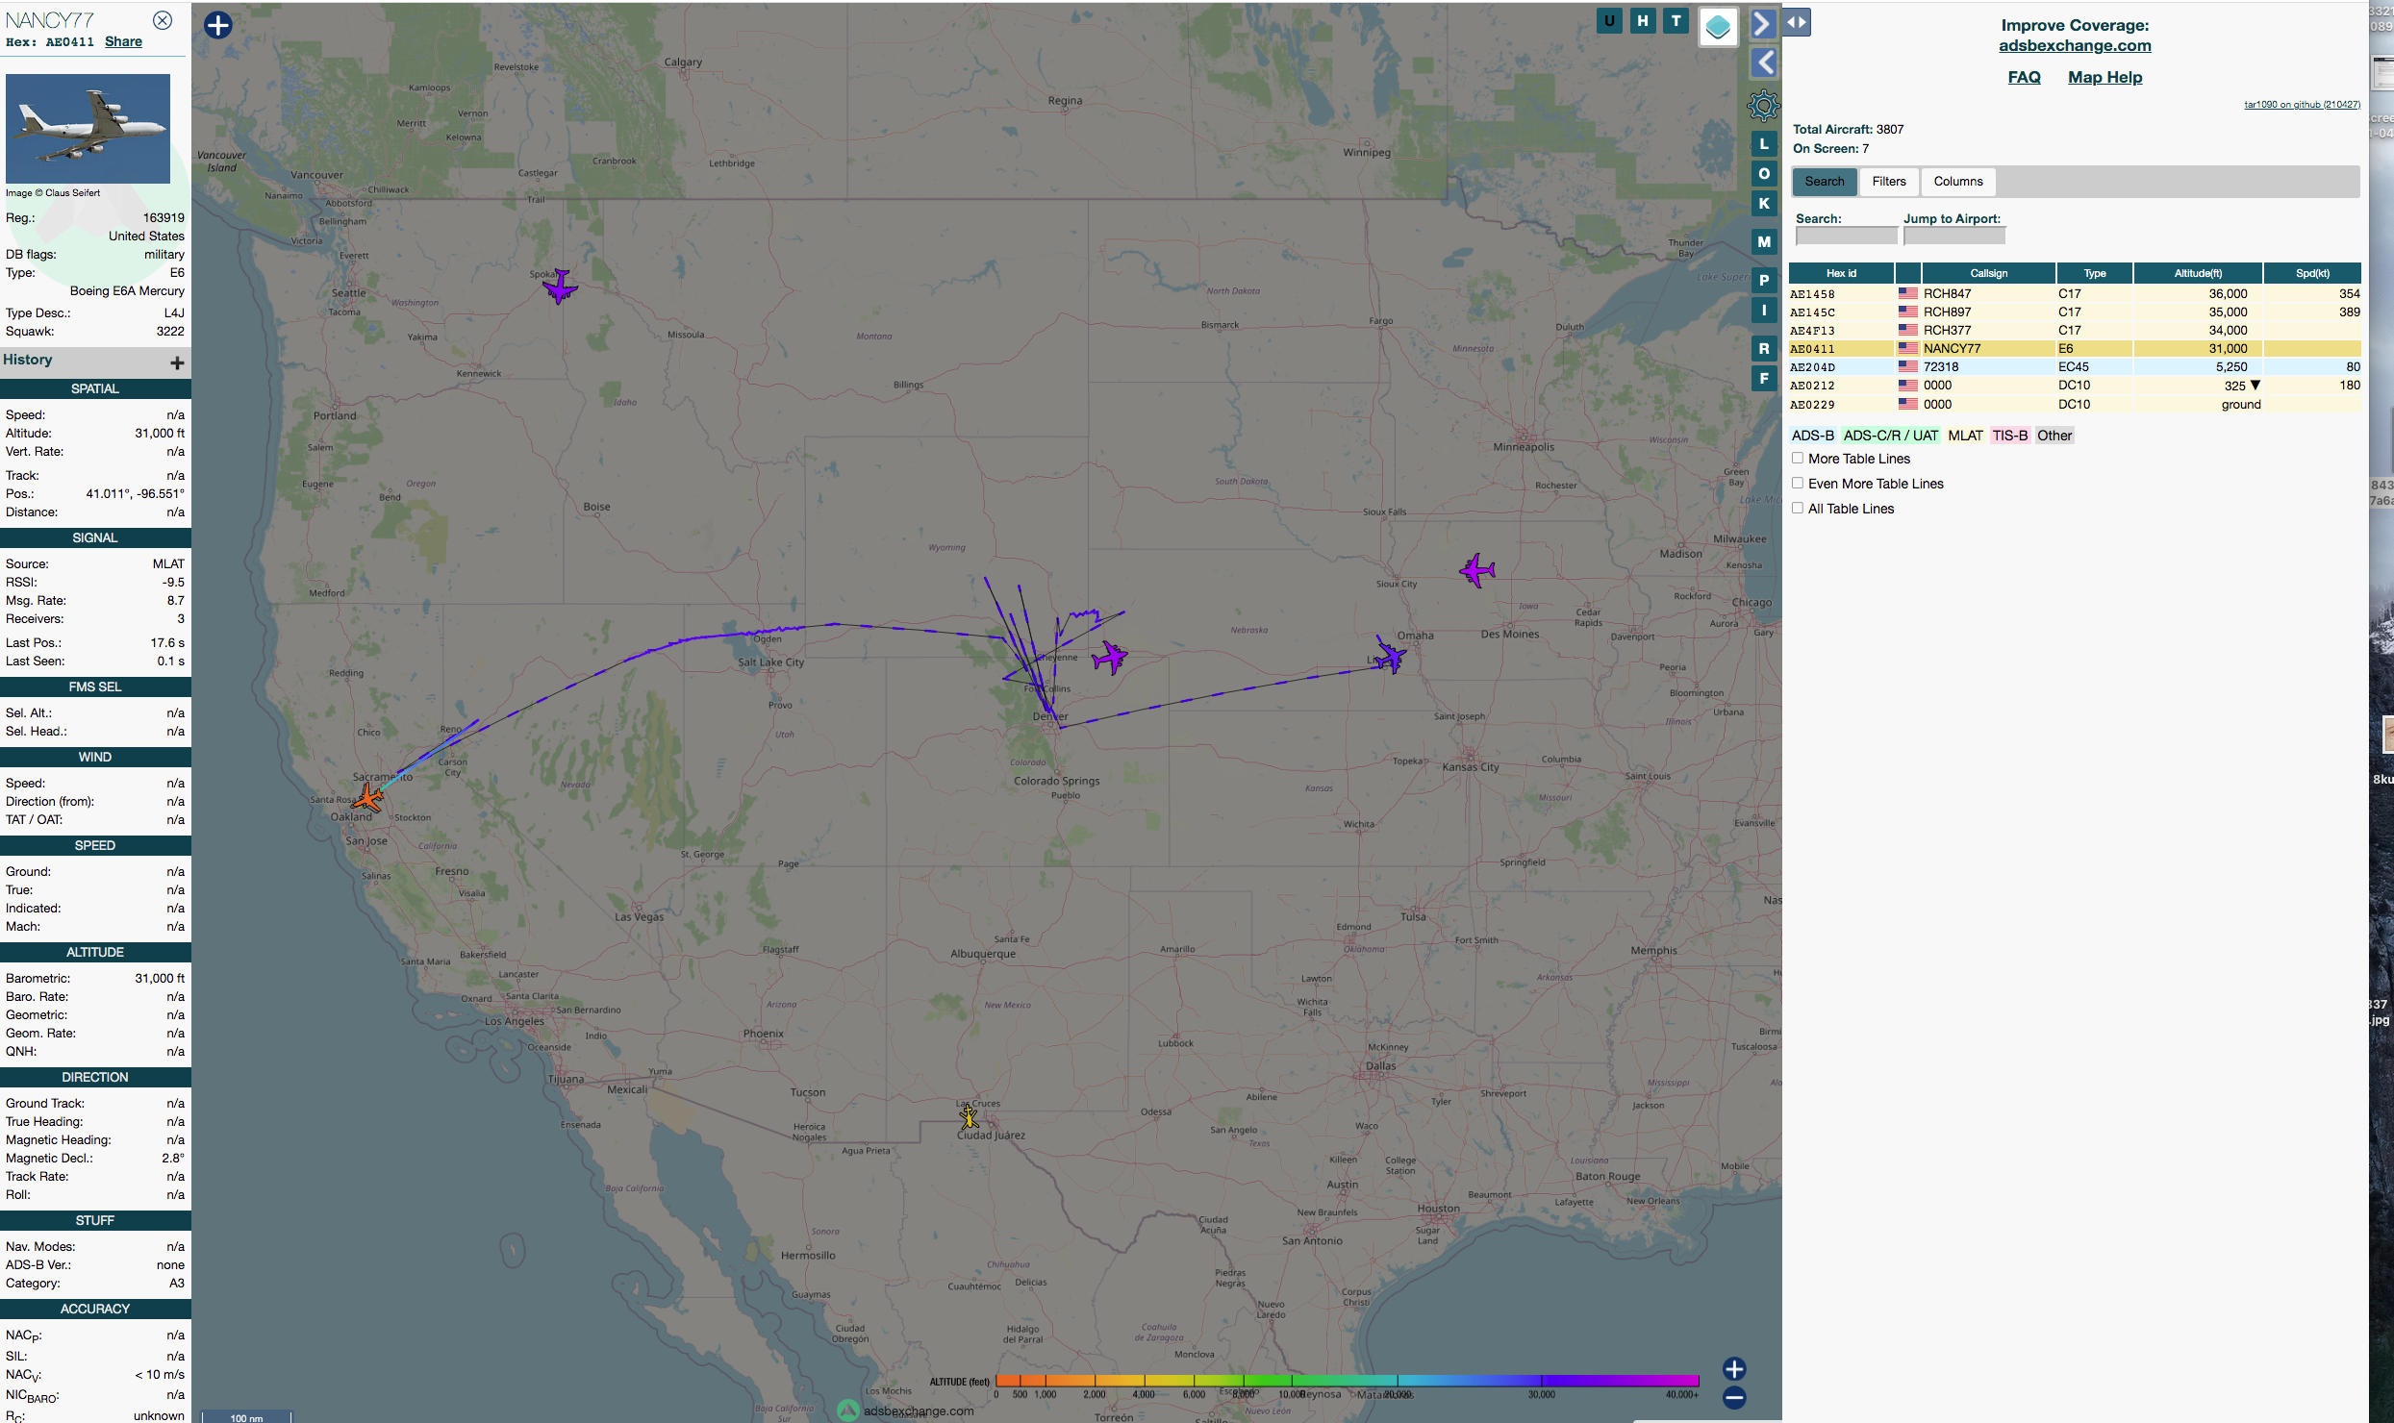2394x1423 pixels.
Task: Select yellow aircraft near Las Cruces
Action: tap(969, 1116)
